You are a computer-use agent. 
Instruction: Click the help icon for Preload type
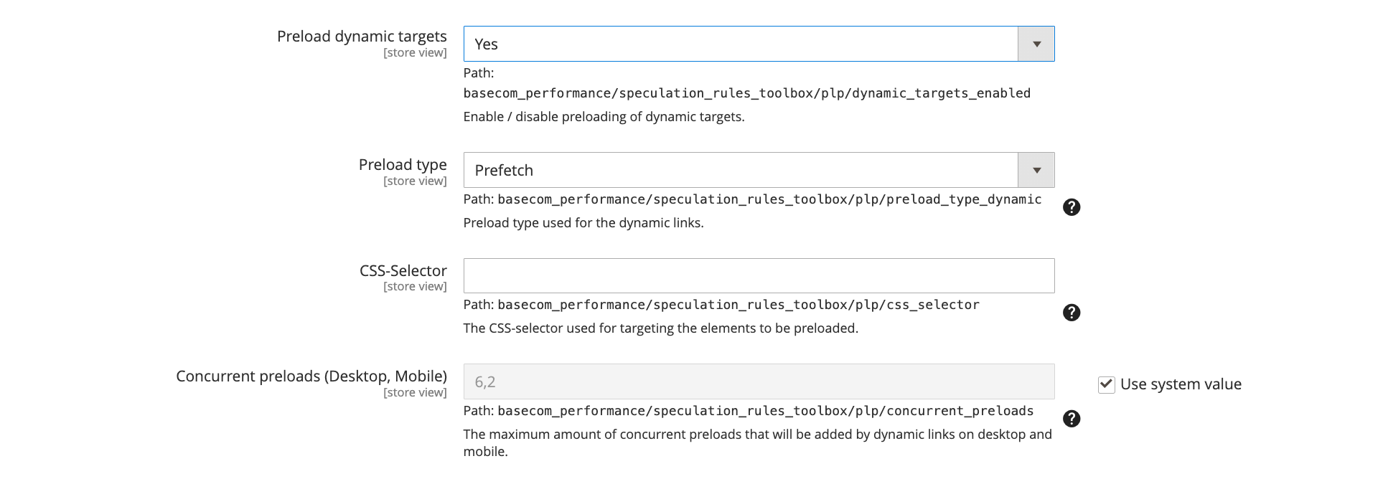point(1071,207)
